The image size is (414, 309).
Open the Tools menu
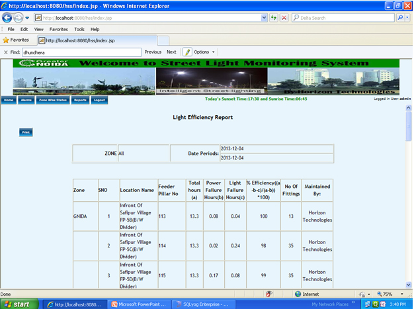(x=79, y=29)
